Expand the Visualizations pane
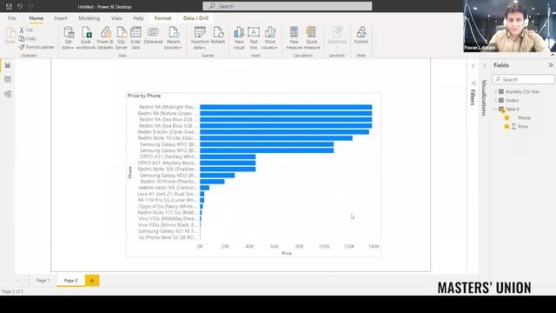The image size is (556, 313). pyautogui.click(x=485, y=66)
